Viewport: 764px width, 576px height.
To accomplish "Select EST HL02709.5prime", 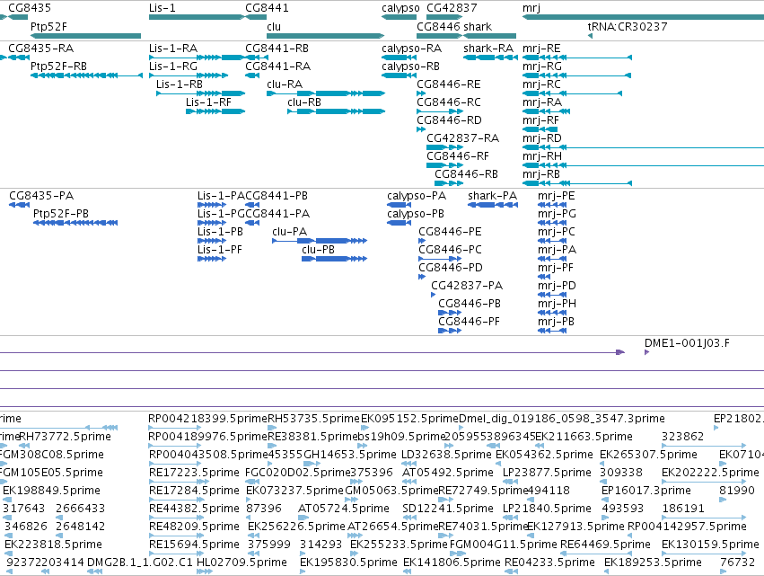I will coord(204,572).
